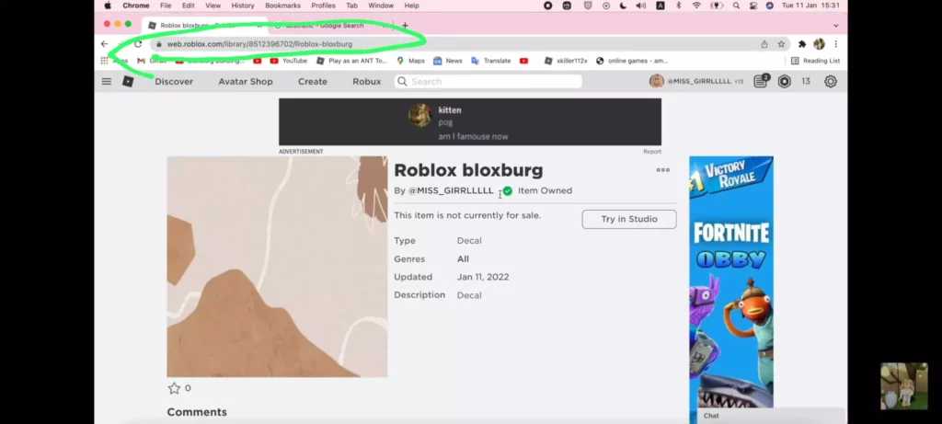
Task: Open a new tab with plus button
Action: [405, 25]
